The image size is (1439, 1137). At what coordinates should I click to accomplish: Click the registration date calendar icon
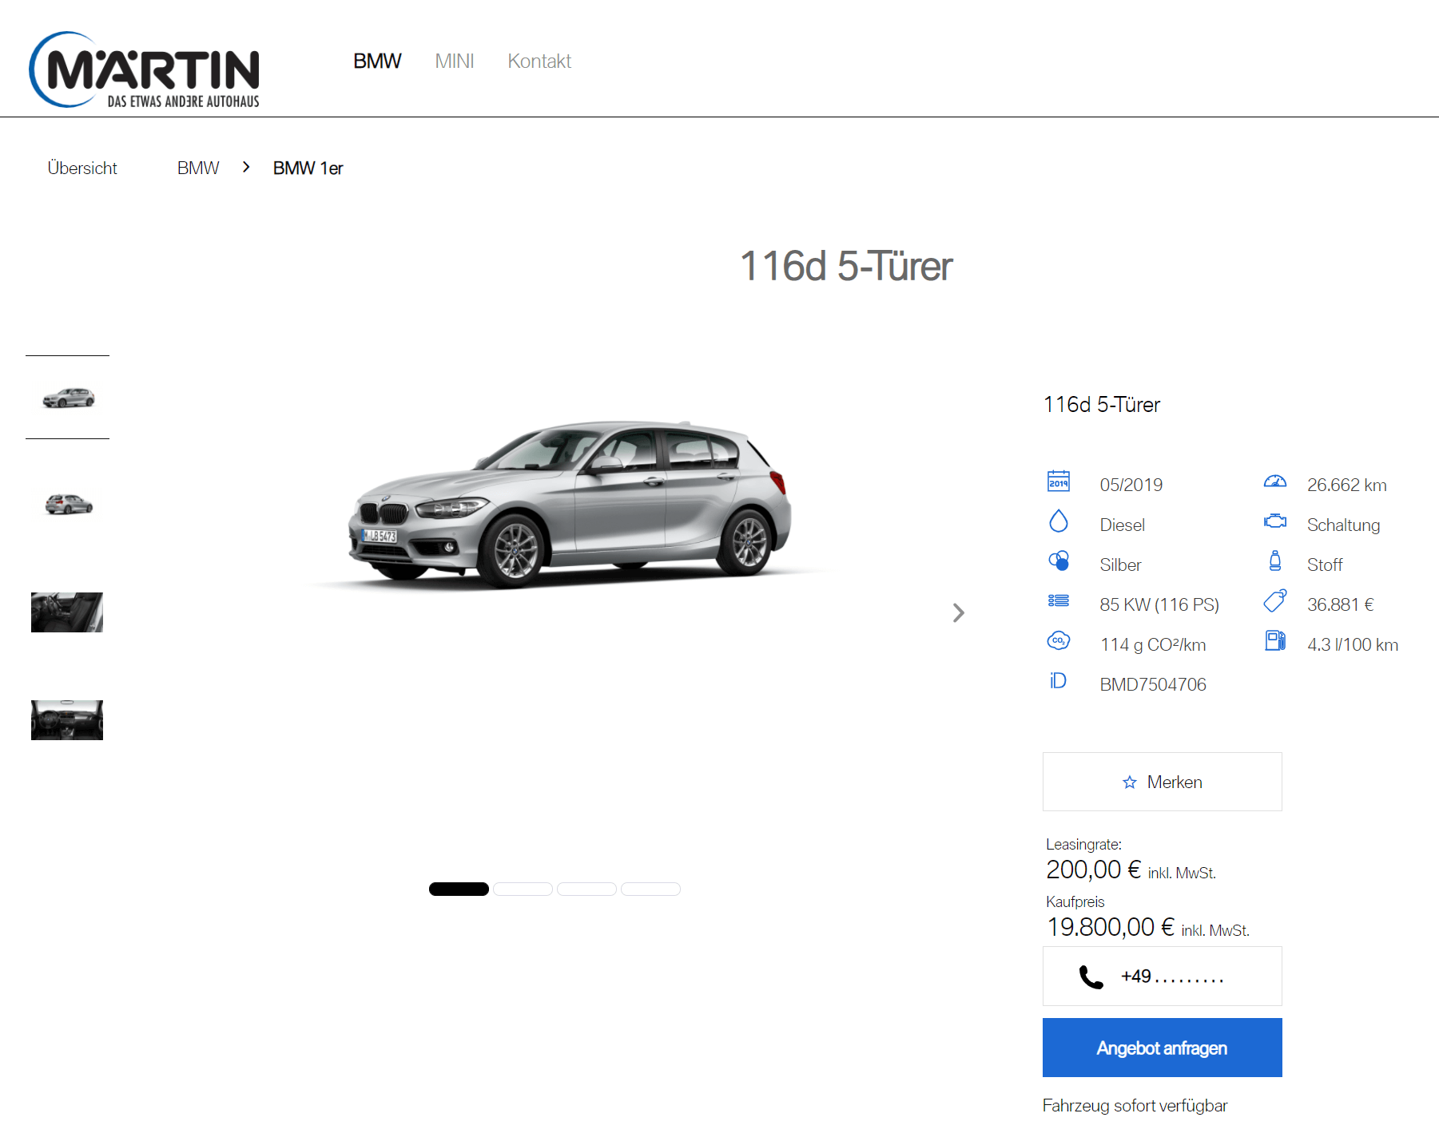pos(1059,481)
